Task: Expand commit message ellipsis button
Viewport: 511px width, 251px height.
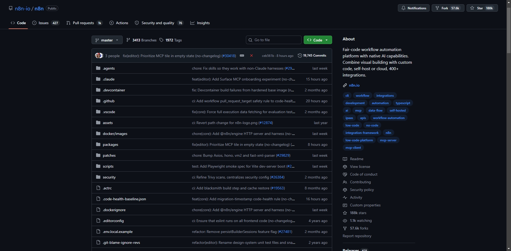Action: pyautogui.click(x=242, y=56)
